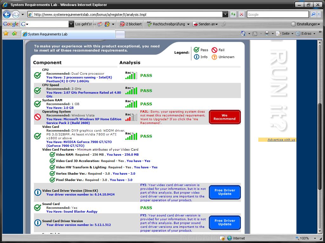Image resolution: width=325 pixels, height=243 pixels.
Task: Click the '100%' zoom level text
Action: (304, 238)
